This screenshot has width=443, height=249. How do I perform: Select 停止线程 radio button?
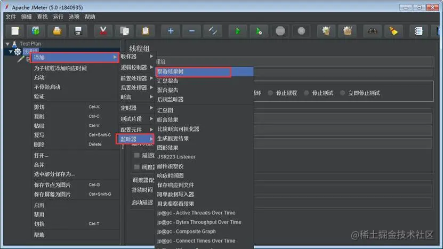point(270,93)
